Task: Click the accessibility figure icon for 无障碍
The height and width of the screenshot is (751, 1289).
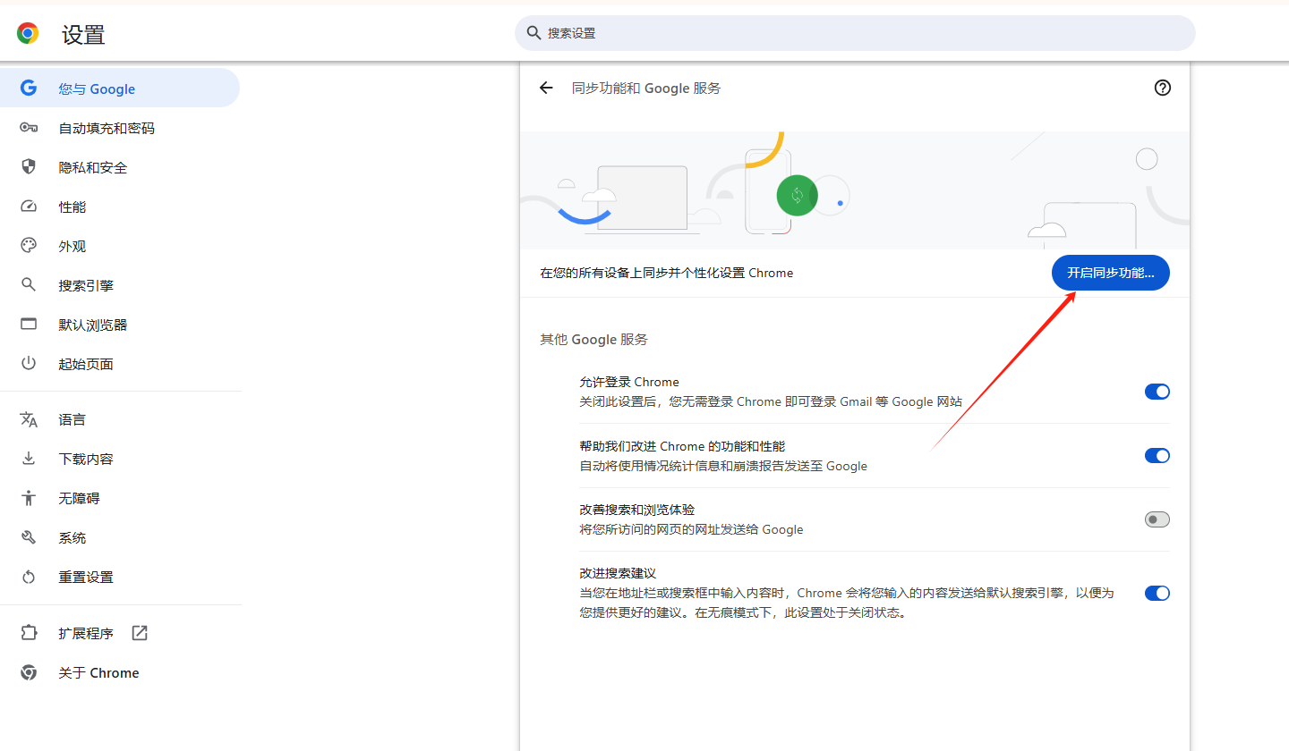Action: 29,498
